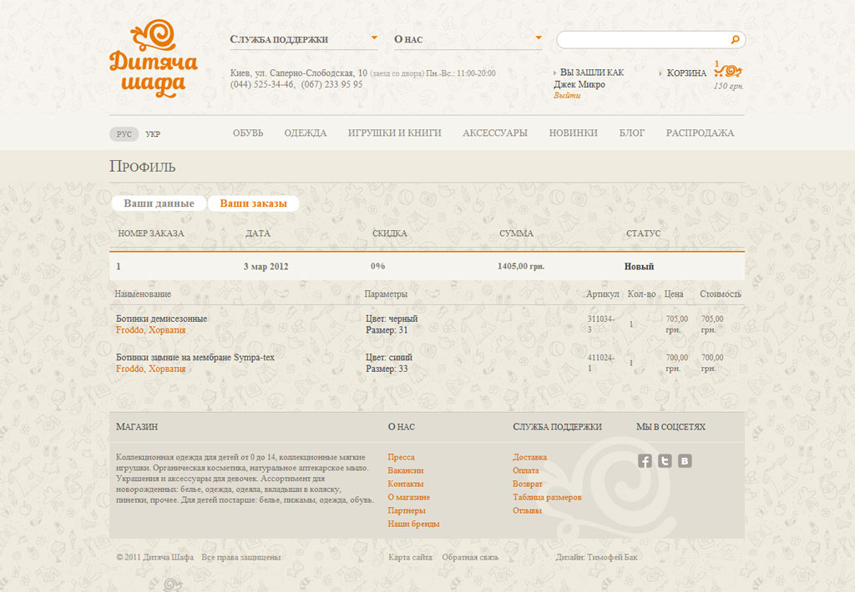The image size is (855, 592).
Task: Open the Facebook social icon
Action: tap(645, 461)
